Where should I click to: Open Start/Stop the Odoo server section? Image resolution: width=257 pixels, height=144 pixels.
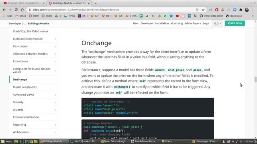34,31
